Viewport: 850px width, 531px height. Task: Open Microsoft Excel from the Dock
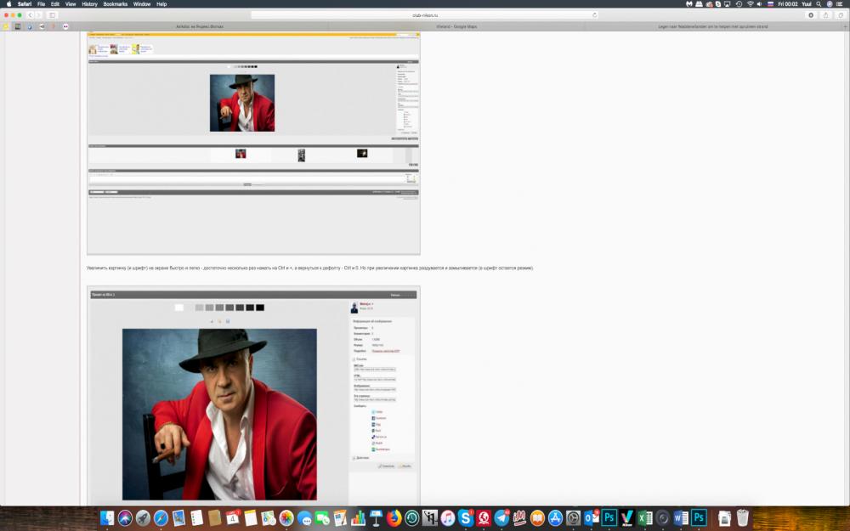click(644, 518)
